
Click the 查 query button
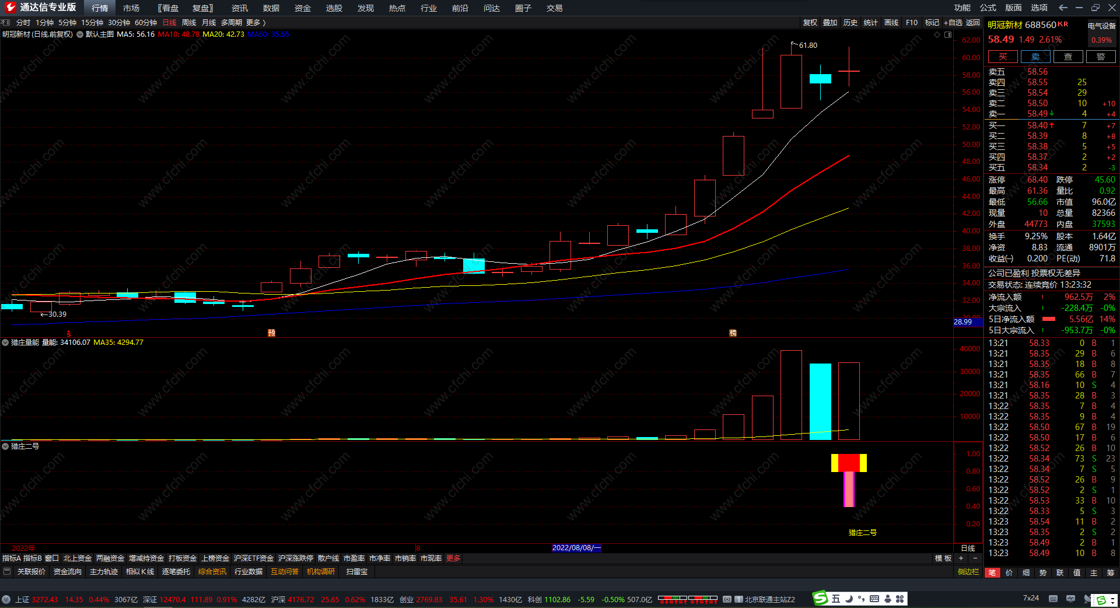pos(1068,57)
